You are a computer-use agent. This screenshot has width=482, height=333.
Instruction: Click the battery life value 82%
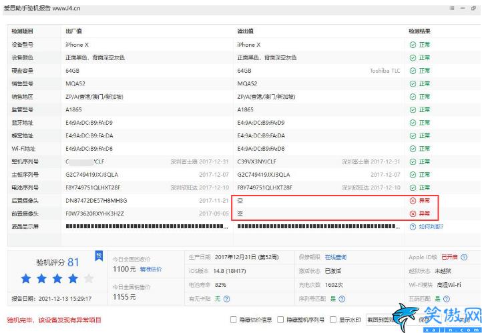(x=220, y=285)
